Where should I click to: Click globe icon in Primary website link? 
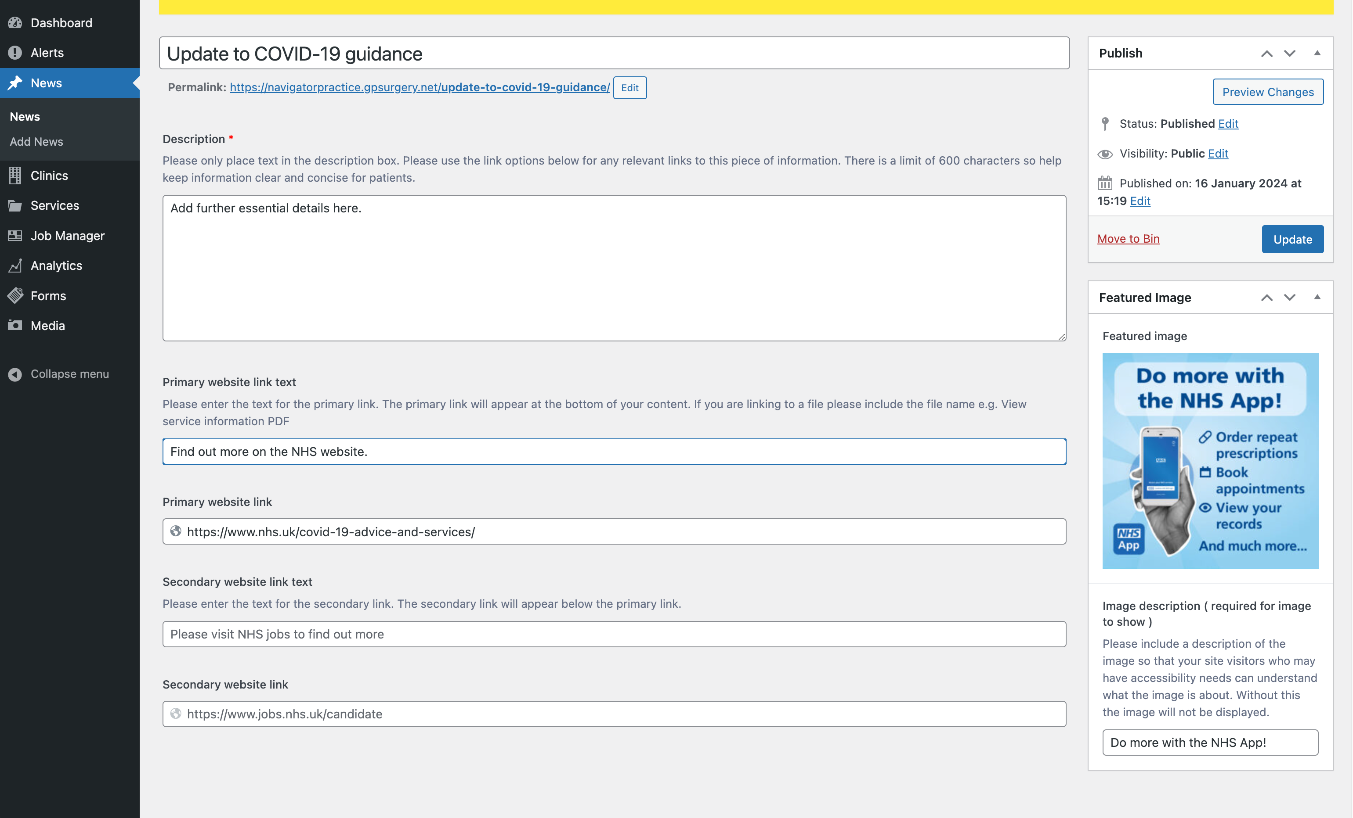pos(176,531)
